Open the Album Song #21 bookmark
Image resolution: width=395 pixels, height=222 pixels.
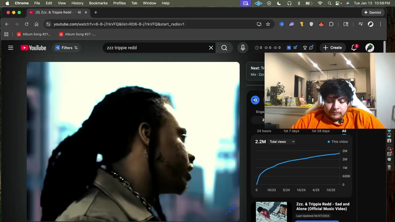point(34,34)
